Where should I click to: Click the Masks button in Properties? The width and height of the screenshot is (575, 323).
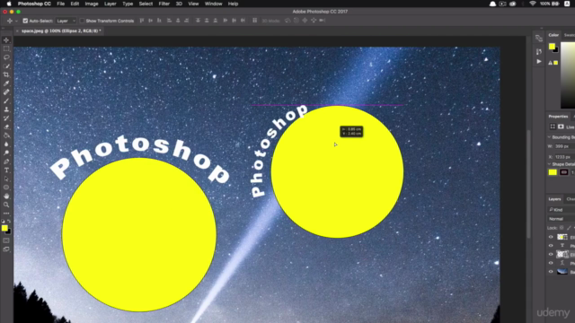click(561, 127)
